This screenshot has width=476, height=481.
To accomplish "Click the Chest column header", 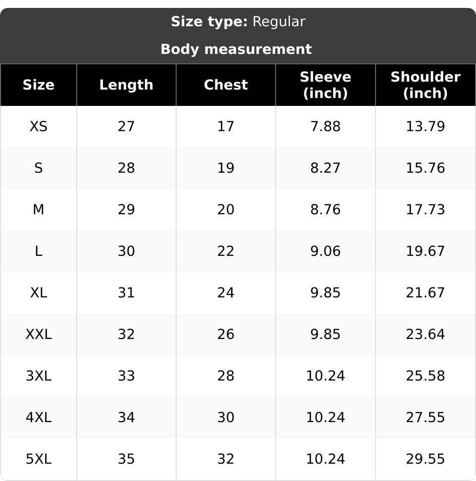I will point(226,85).
